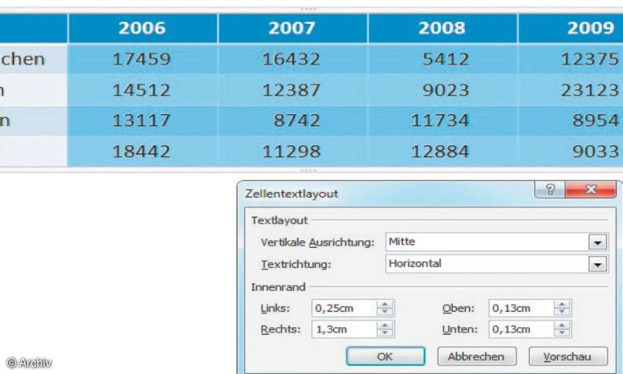Click the table cell containing 17459
Viewport: 623px width, 374px height.
[x=142, y=59]
